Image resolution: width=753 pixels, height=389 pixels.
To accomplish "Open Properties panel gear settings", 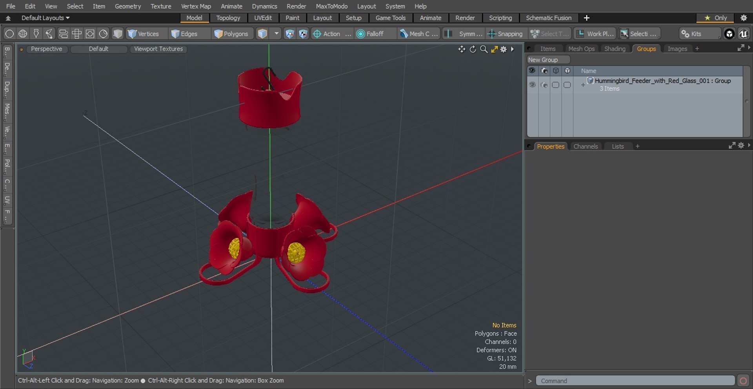I will [741, 145].
